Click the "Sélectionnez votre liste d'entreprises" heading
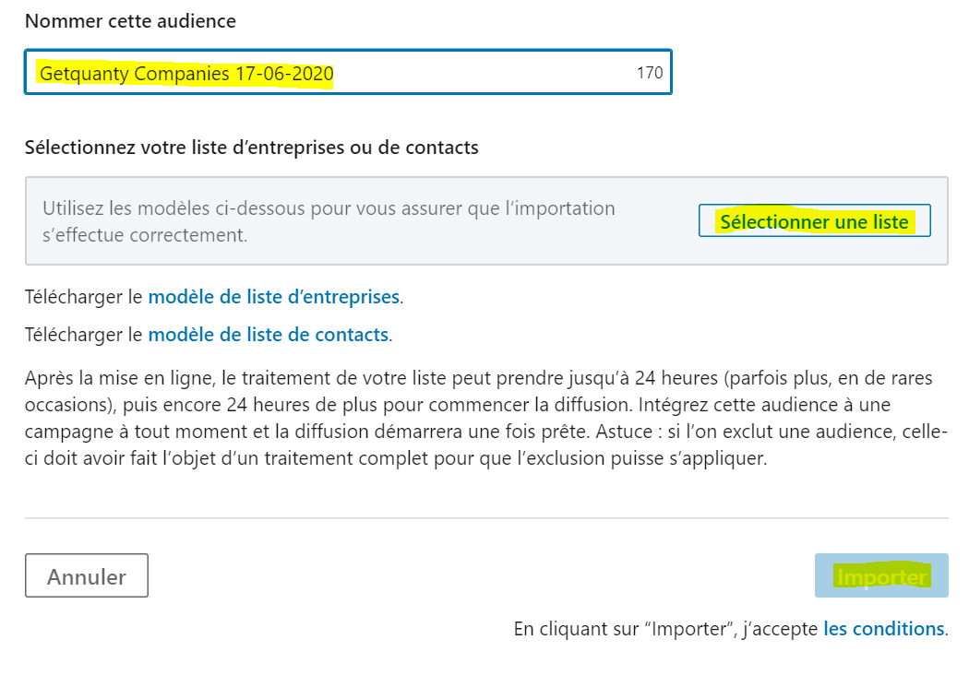Image resolution: width=969 pixels, height=675 pixels. pos(251,147)
